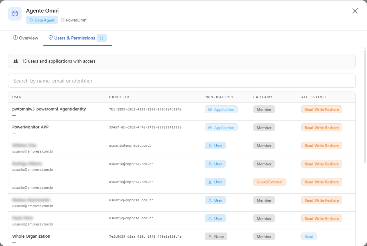Click the IDENTIFIER column header
Screen dimensions: 367x246
[119, 97]
